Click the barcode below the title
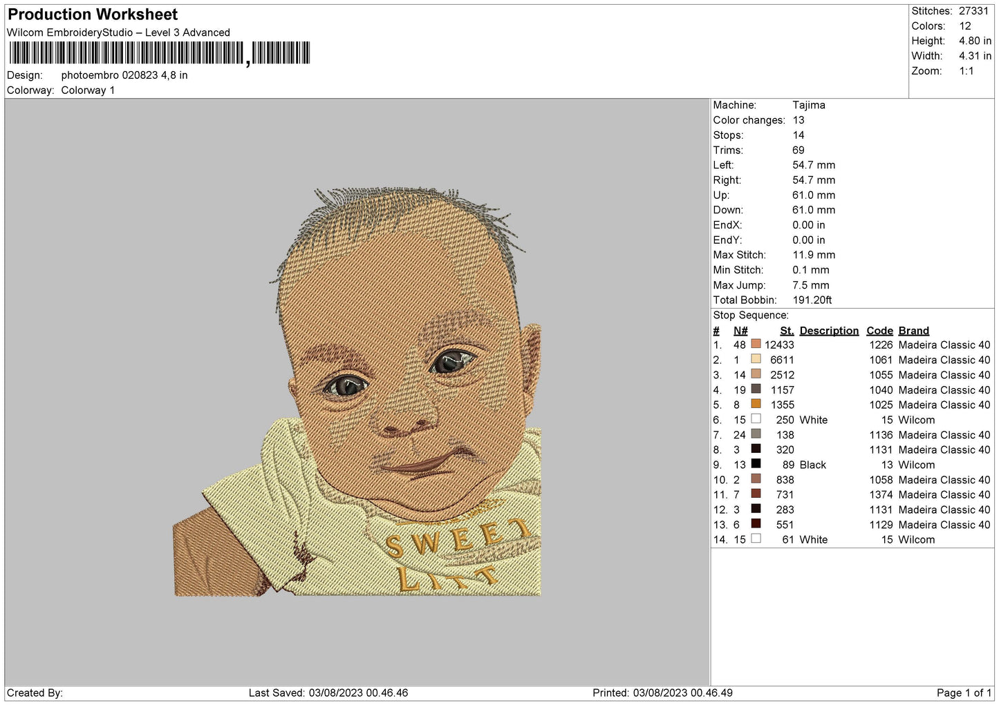 (160, 53)
